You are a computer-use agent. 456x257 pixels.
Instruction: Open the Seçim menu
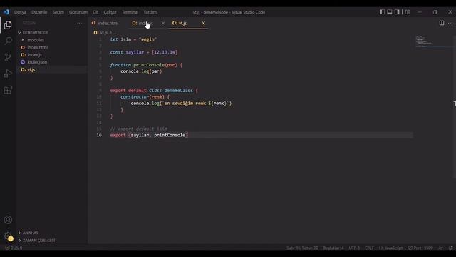[58, 12]
